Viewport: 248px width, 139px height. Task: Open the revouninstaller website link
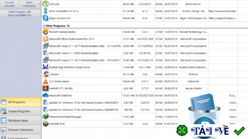(223, 11)
